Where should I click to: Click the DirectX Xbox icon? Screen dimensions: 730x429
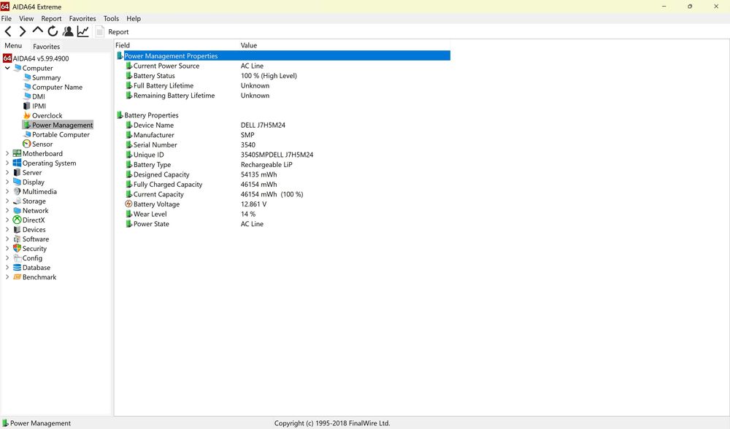coord(18,220)
